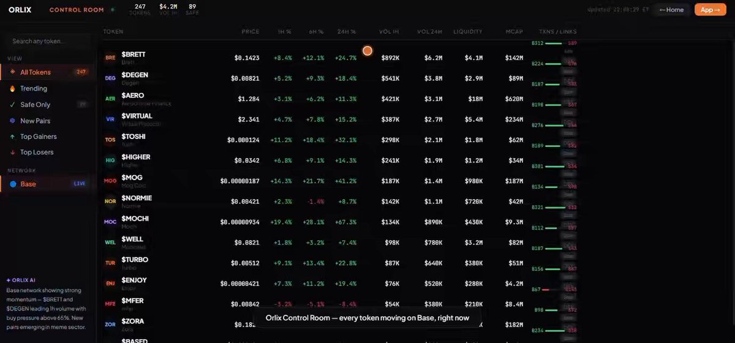This screenshot has height=343, width=735.
Task: Click the B312 buy pressure bar
Action: point(554,43)
